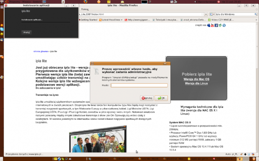Click the download arrow icon in the Firefox status bar

tap(245, 154)
